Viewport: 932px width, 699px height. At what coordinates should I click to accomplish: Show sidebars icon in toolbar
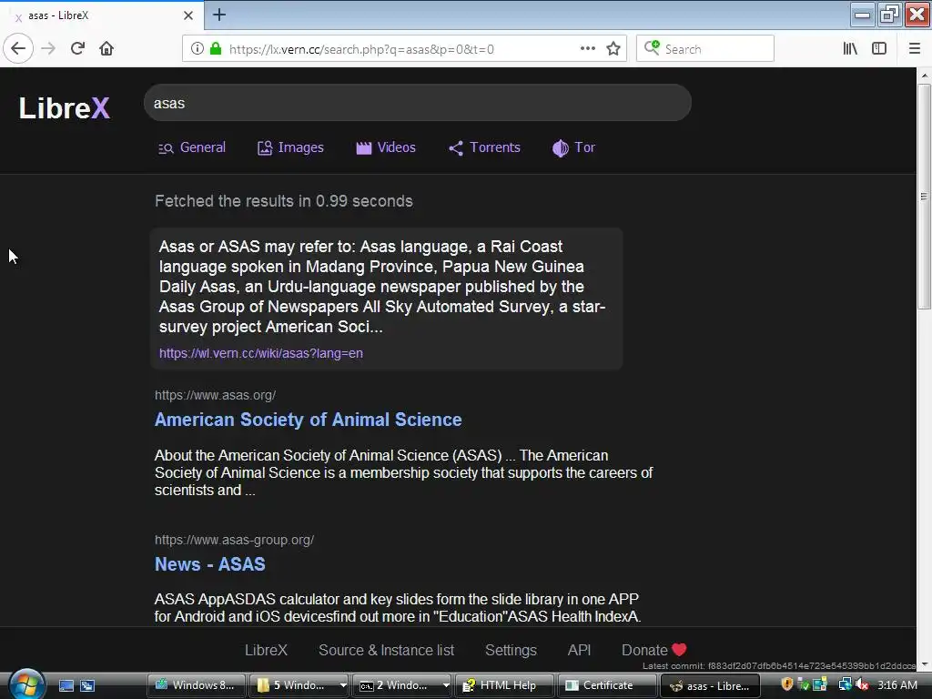[879, 48]
